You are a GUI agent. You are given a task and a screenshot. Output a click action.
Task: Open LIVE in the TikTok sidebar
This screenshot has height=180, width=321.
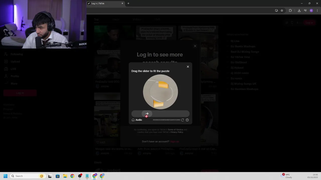coord(10,69)
